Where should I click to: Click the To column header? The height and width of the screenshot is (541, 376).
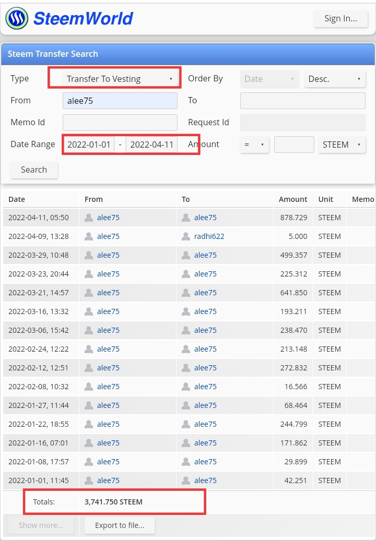[186, 199]
